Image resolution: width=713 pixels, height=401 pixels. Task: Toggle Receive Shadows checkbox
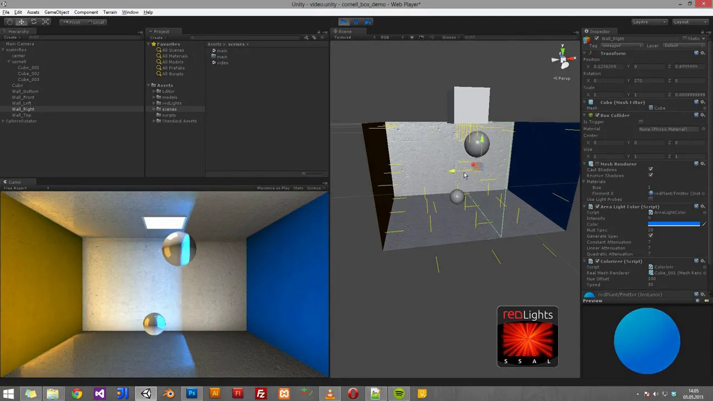pos(651,175)
